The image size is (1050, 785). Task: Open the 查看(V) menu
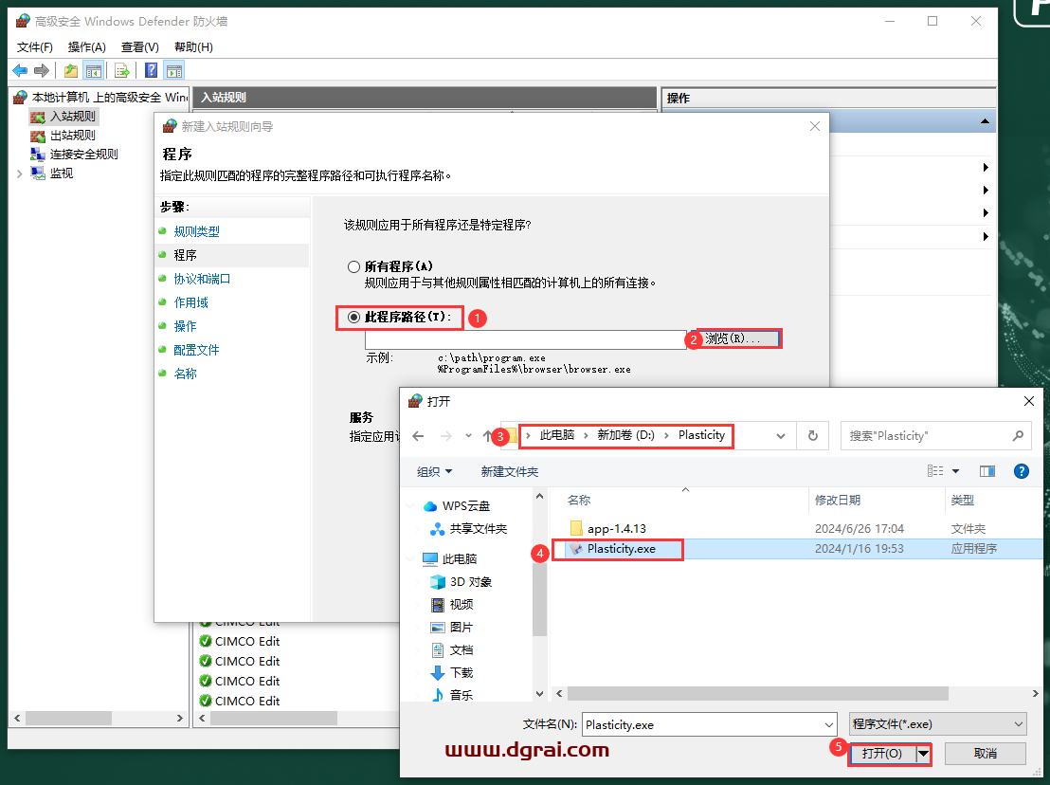[140, 46]
